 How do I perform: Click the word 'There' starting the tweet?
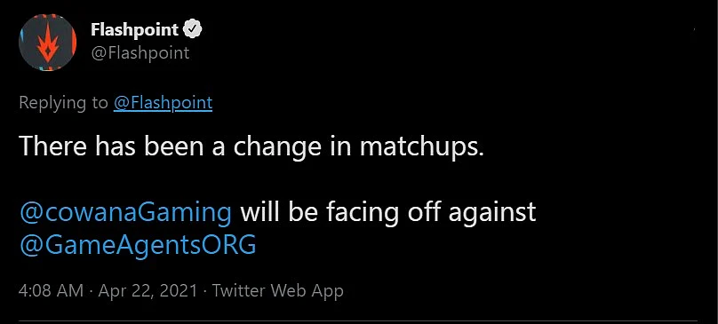(52, 146)
